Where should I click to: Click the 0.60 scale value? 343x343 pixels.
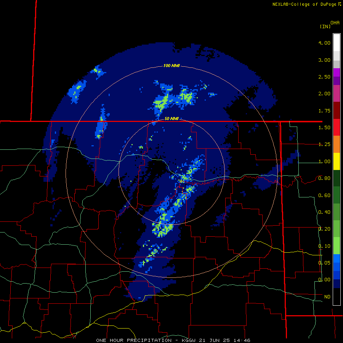(x=324, y=196)
